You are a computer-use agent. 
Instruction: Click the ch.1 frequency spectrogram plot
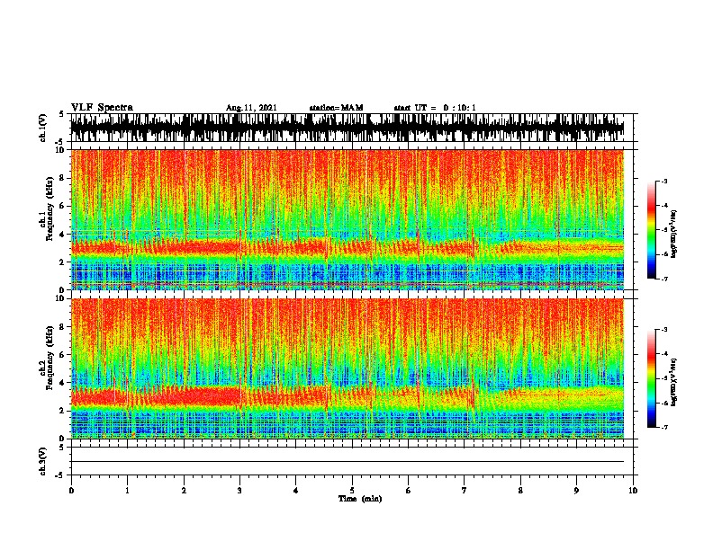click(x=347, y=219)
